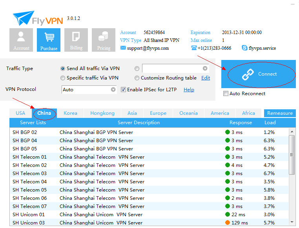Switch to the USA tab
This screenshot has height=228, width=299.
20,113
